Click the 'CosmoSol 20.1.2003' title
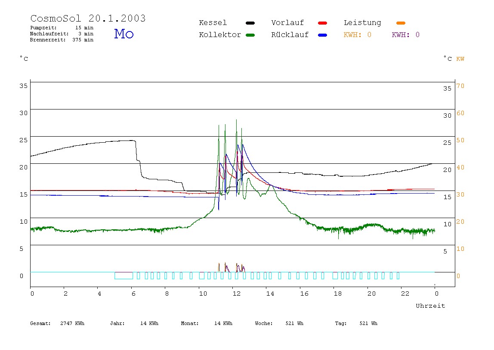 88,18
